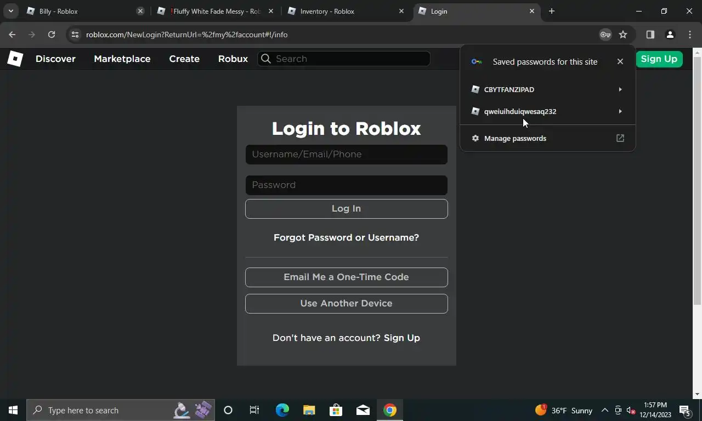Close the saved passwords popup

620,61
